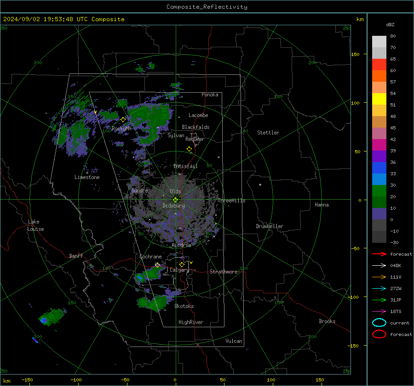This screenshot has height=386, width=414.
Task: Click the red forecast ellipse legend icon
Action: pos(379,334)
